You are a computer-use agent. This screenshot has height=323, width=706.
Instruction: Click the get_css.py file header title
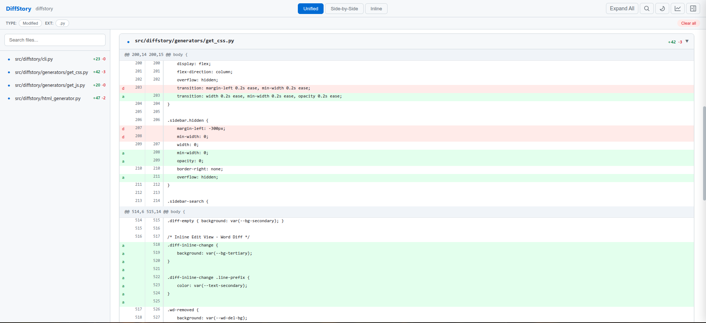click(184, 41)
